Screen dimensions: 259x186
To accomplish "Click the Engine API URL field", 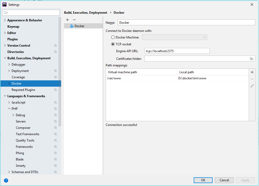I will (x=177, y=51).
